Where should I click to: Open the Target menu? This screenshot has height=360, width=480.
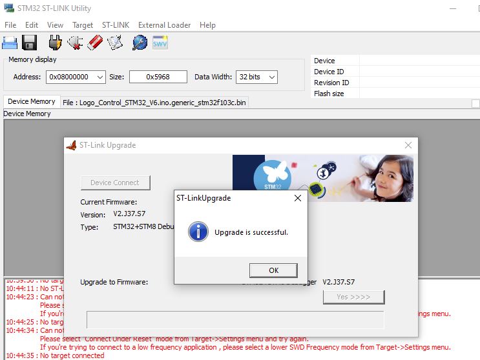[83, 25]
